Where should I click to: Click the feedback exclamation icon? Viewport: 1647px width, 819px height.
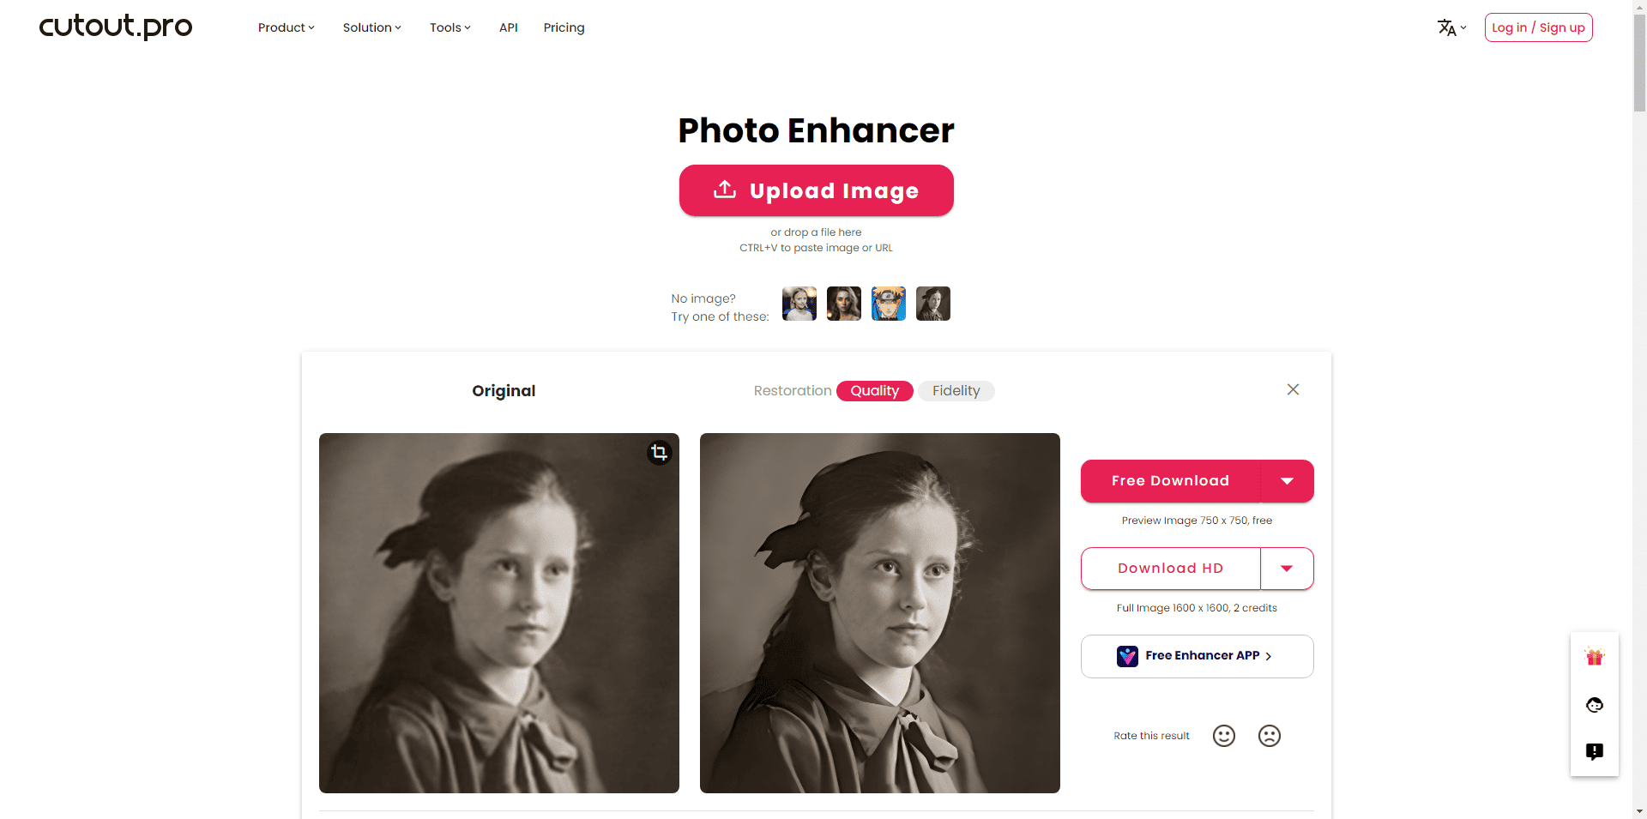1595,752
